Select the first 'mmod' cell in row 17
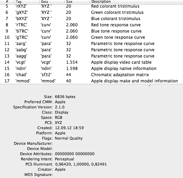The height and width of the screenshot is (178, 183). pos(23,81)
